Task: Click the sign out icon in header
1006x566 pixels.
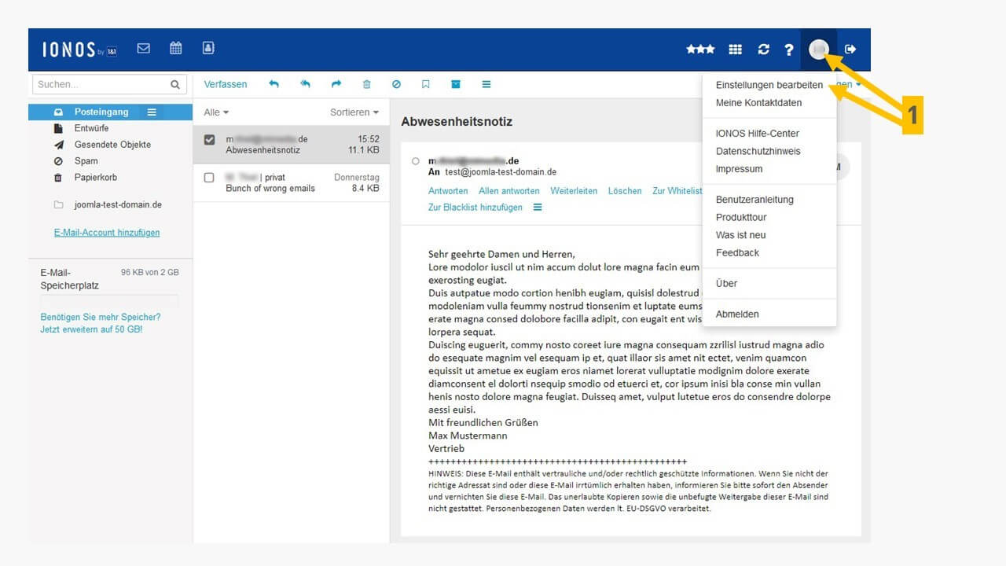Action: point(850,50)
